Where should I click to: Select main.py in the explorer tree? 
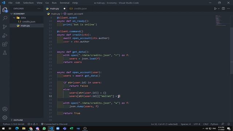(x=25, y=26)
